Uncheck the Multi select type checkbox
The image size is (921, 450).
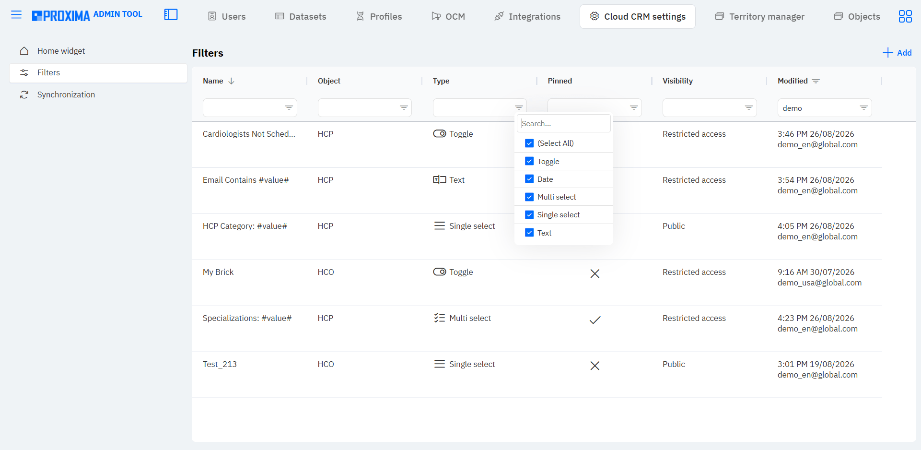(529, 197)
